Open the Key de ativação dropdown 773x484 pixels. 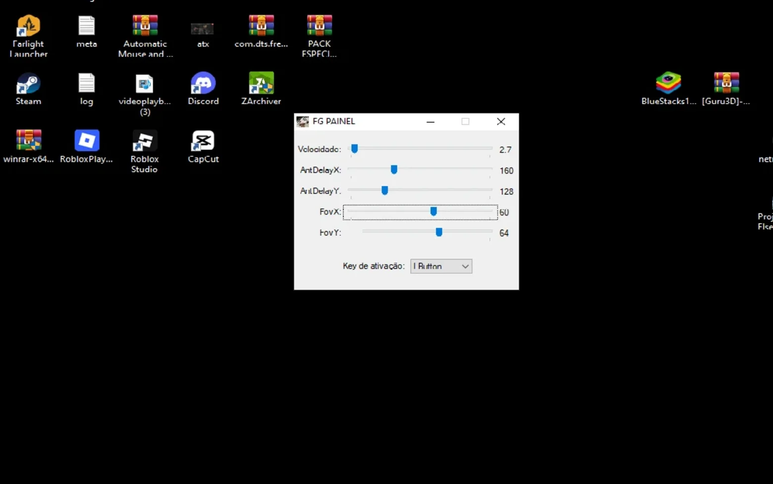441,266
